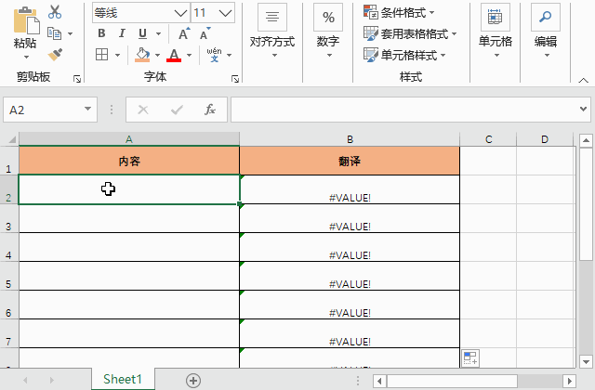The width and height of the screenshot is (595, 390).
Task: Expand font color palette arrow
Action: click(189, 55)
